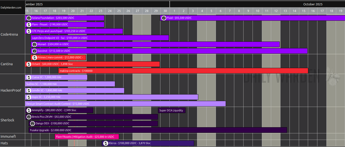Click the Succinct contest icon
Image resolution: width=345 pixels, height=147 pixels.
(34, 51)
